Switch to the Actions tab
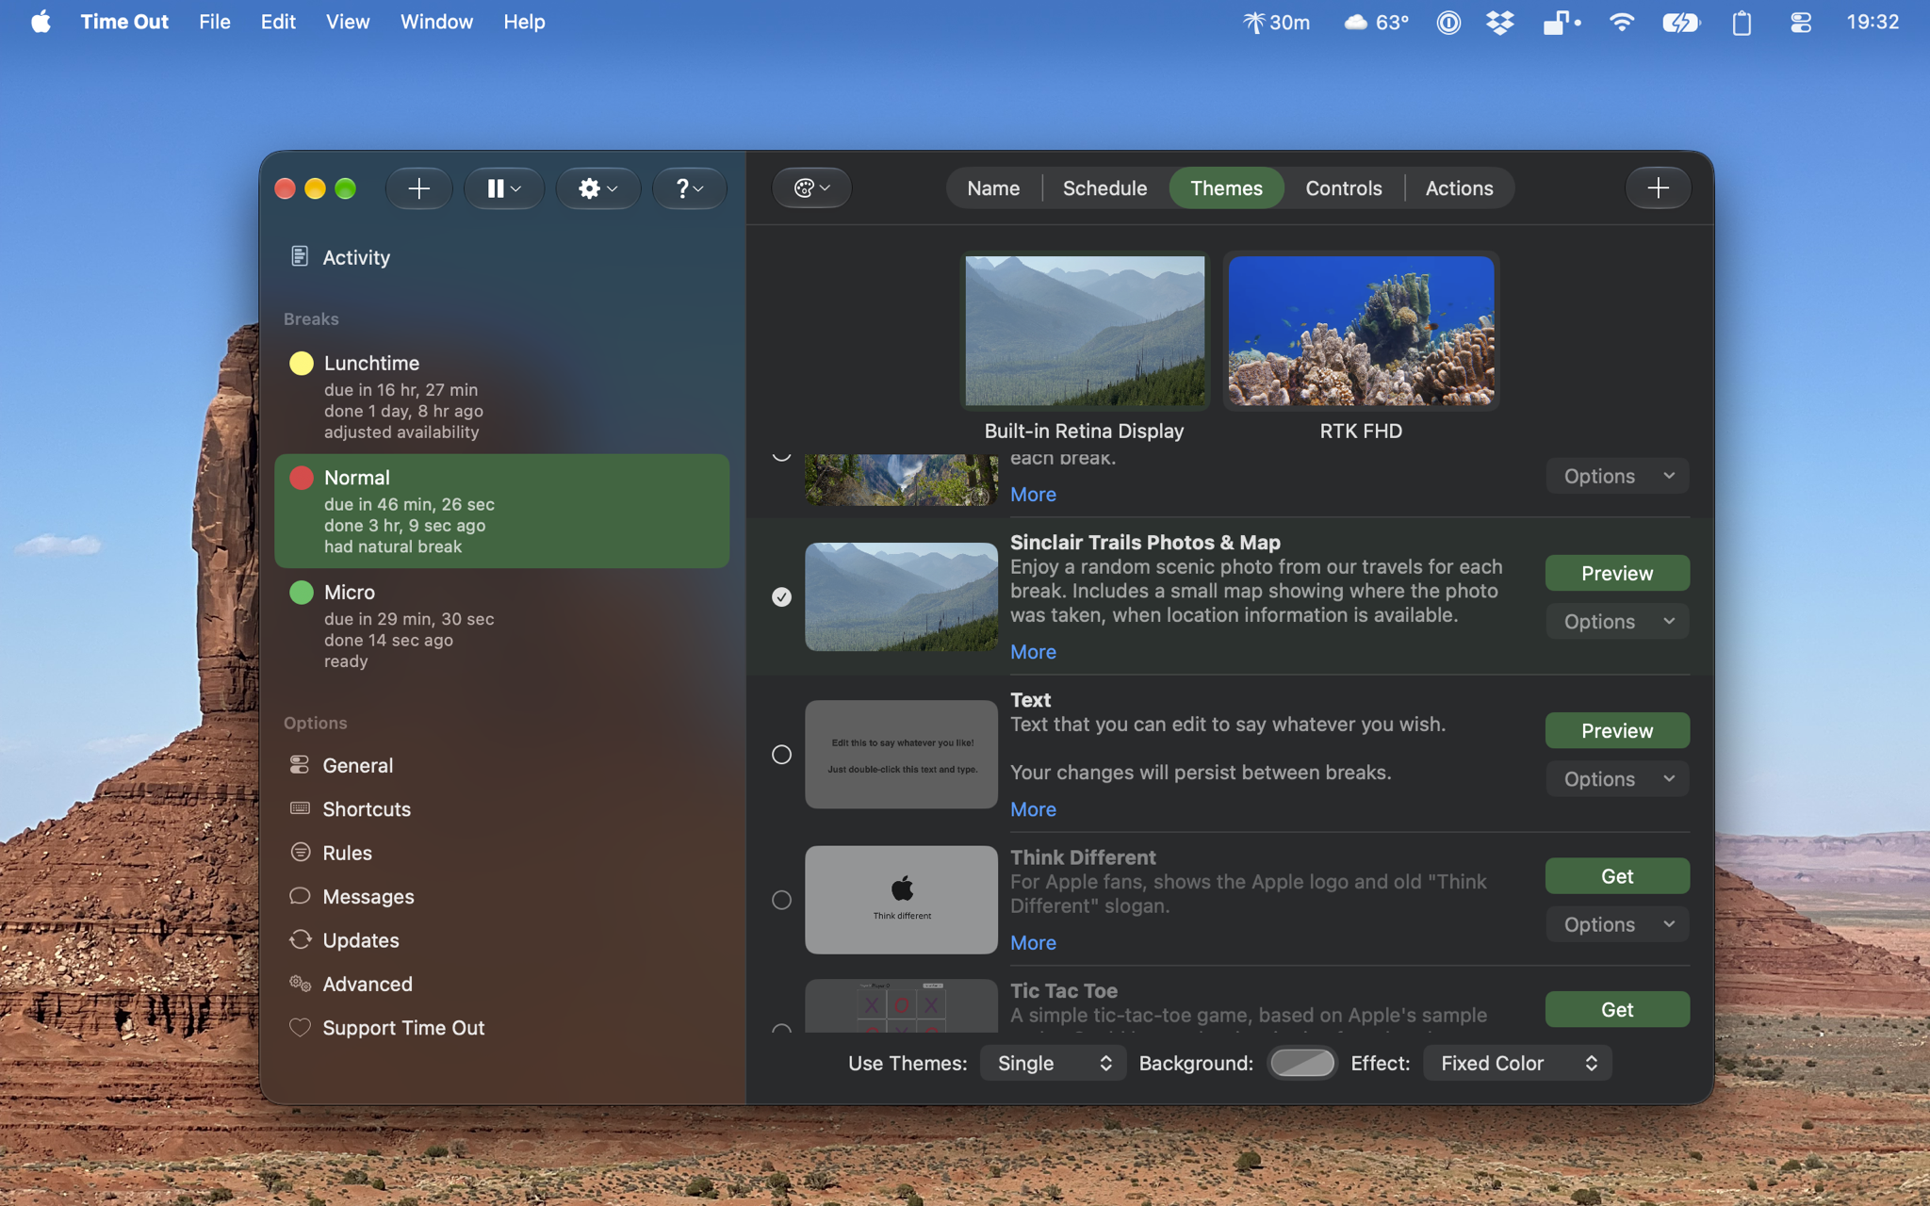Viewport: 1930px width, 1206px height. (1459, 188)
